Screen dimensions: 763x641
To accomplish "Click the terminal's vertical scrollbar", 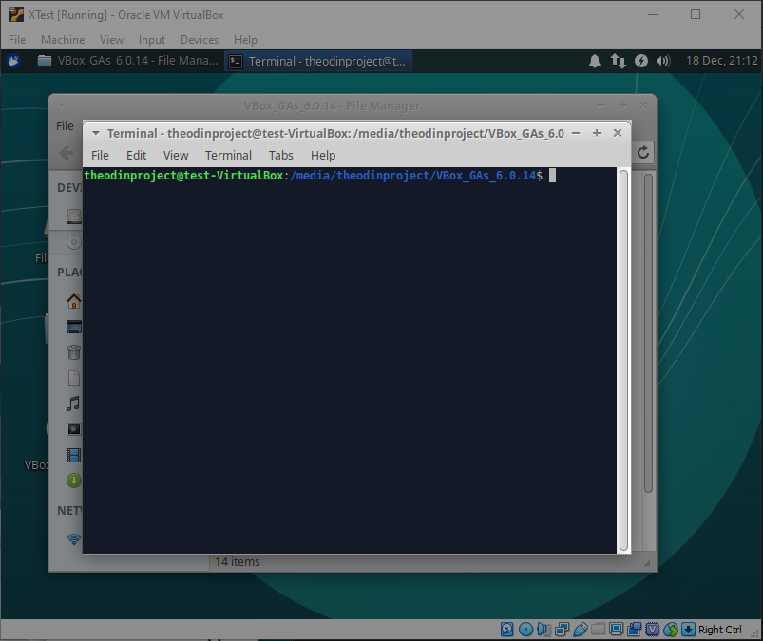I will 624,361.
